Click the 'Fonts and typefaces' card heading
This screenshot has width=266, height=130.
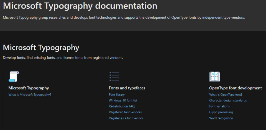click(127, 88)
